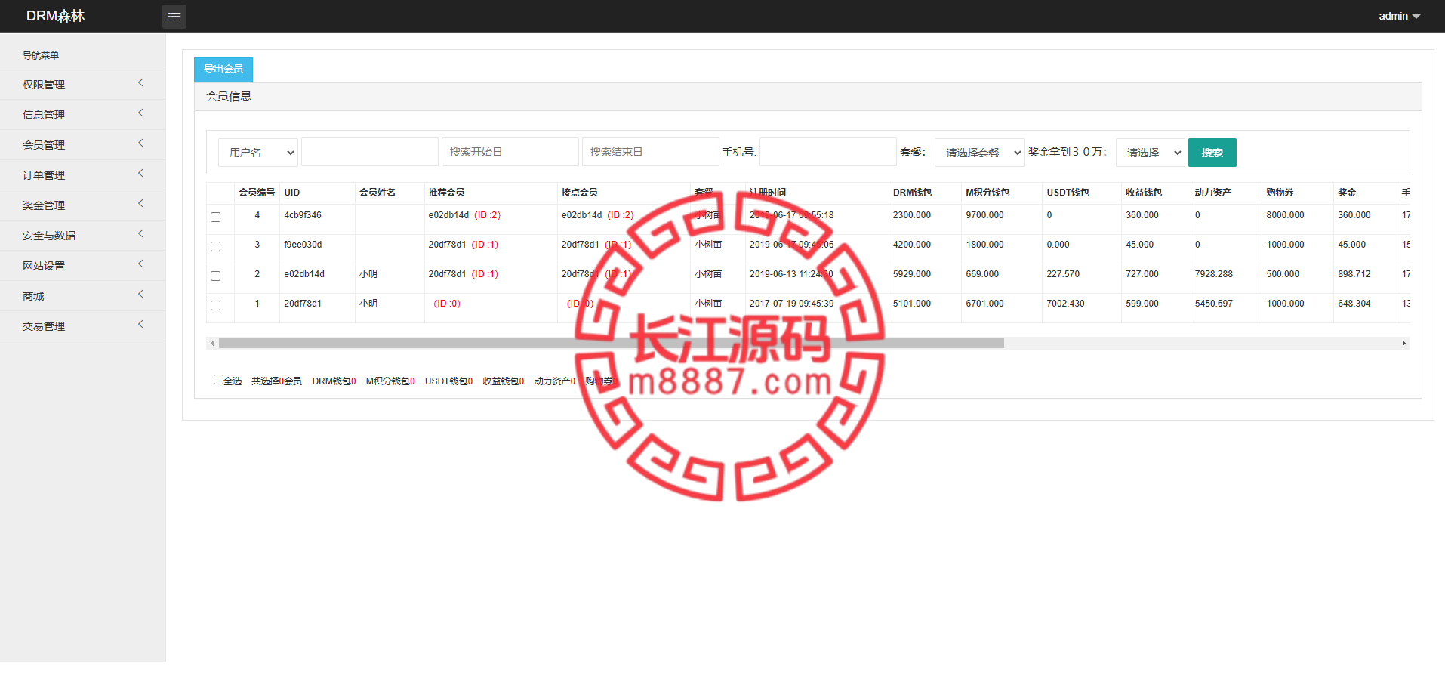Click the M积分钱包 column header
1445x691 pixels.
(x=987, y=193)
